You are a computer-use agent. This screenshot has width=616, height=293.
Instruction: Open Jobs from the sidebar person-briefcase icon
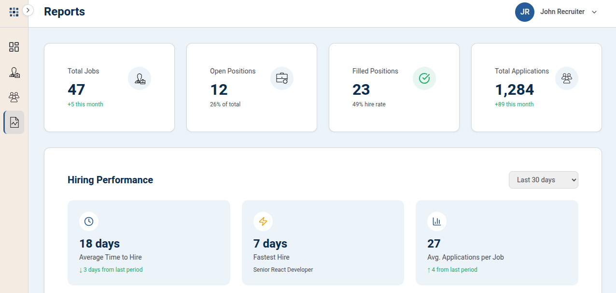pos(14,73)
